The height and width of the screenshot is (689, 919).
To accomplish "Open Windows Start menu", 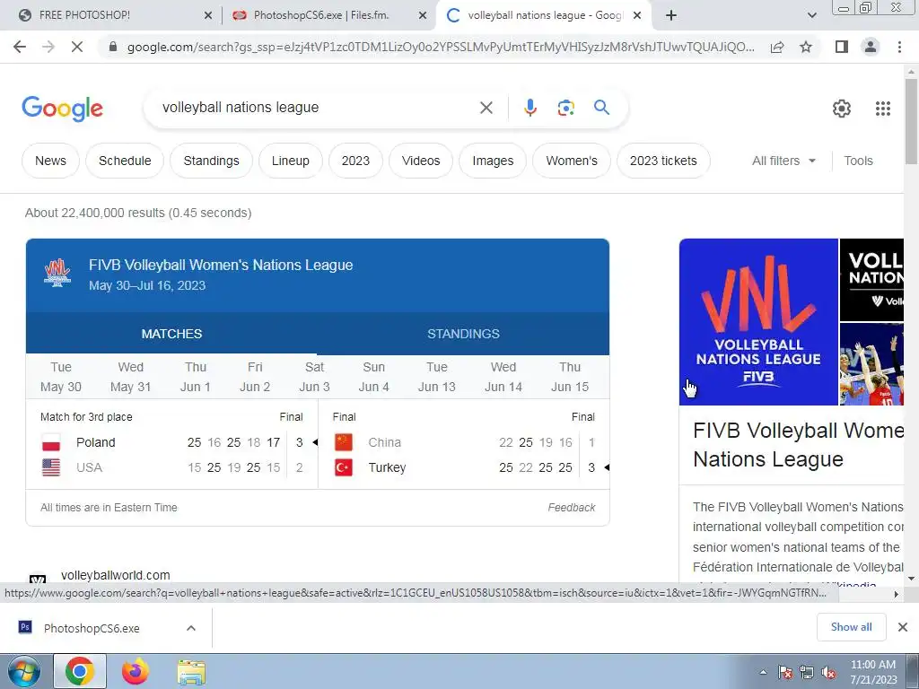I will tap(24, 671).
